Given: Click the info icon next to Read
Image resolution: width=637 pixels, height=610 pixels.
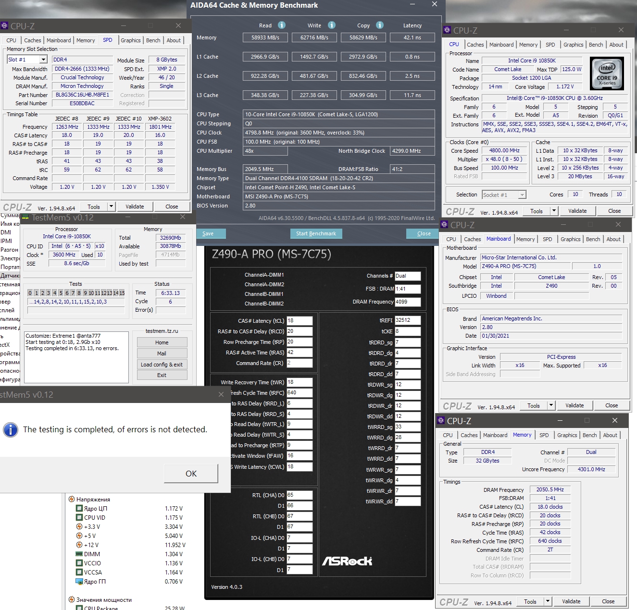Looking at the screenshot, I should [282, 25].
